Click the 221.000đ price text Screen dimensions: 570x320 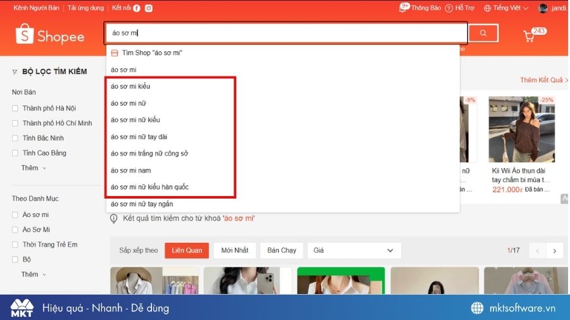point(507,189)
